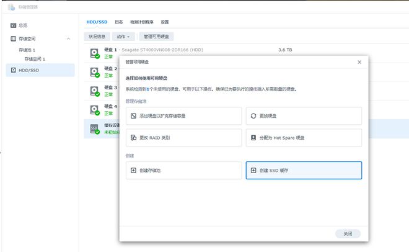Select 存储池 1 in the sidebar tree
The height and width of the screenshot is (252, 409).
coord(27,50)
